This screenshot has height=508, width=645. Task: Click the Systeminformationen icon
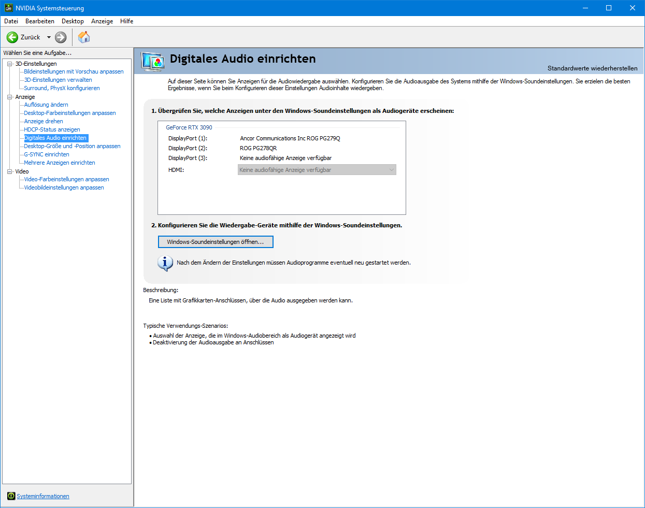tap(11, 496)
